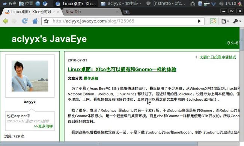Switch to Linux桌面 browser window in taskbar

pyautogui.click(x=76, y=3)
